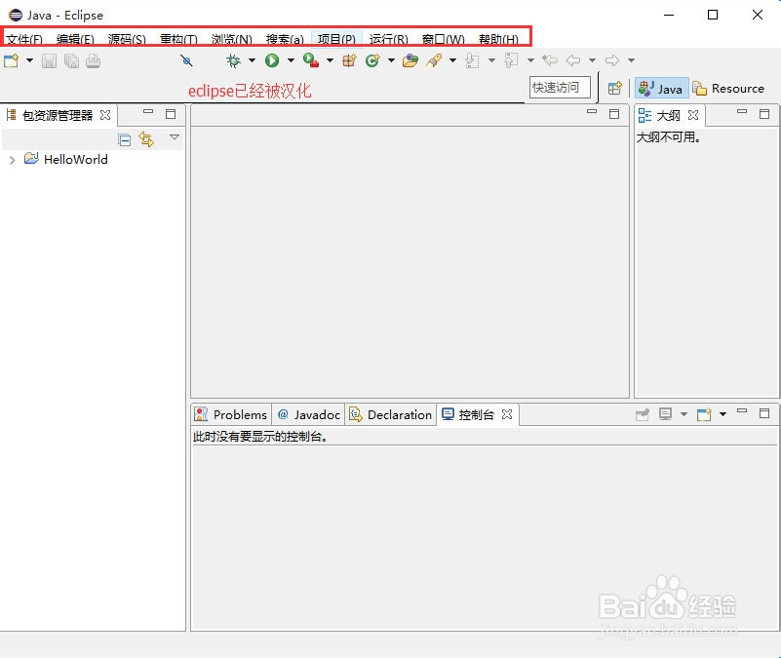Image resolution: width=781 pixels, height=658 pixels.
Task: Open the New wizard dropdown arrow
Action: [x=30, y=60]
